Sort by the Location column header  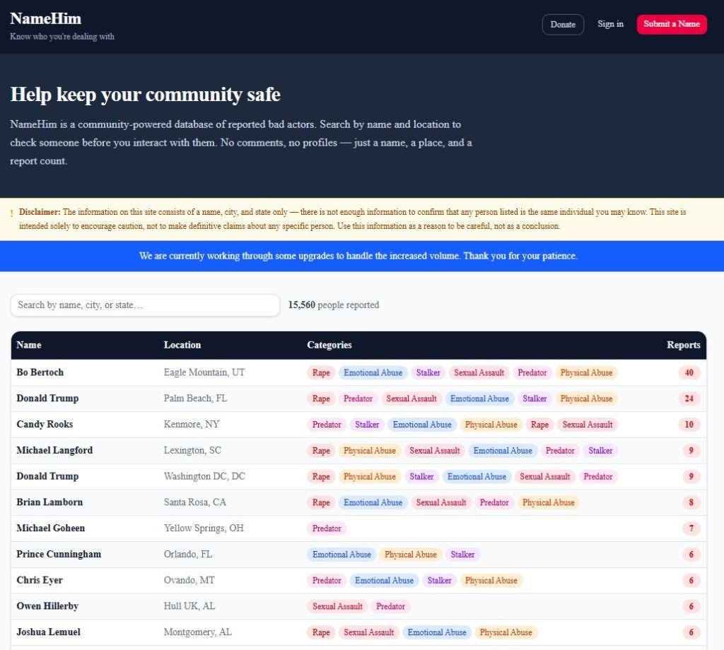pyautogui.click(x=182, y=345)
